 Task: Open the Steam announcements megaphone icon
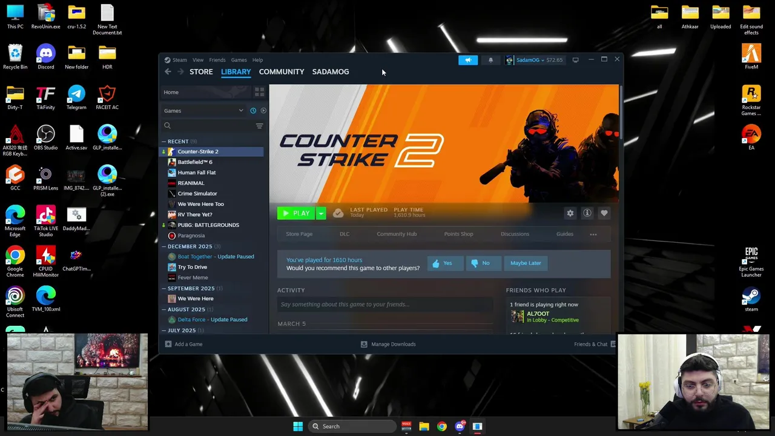tap(468, 60)
